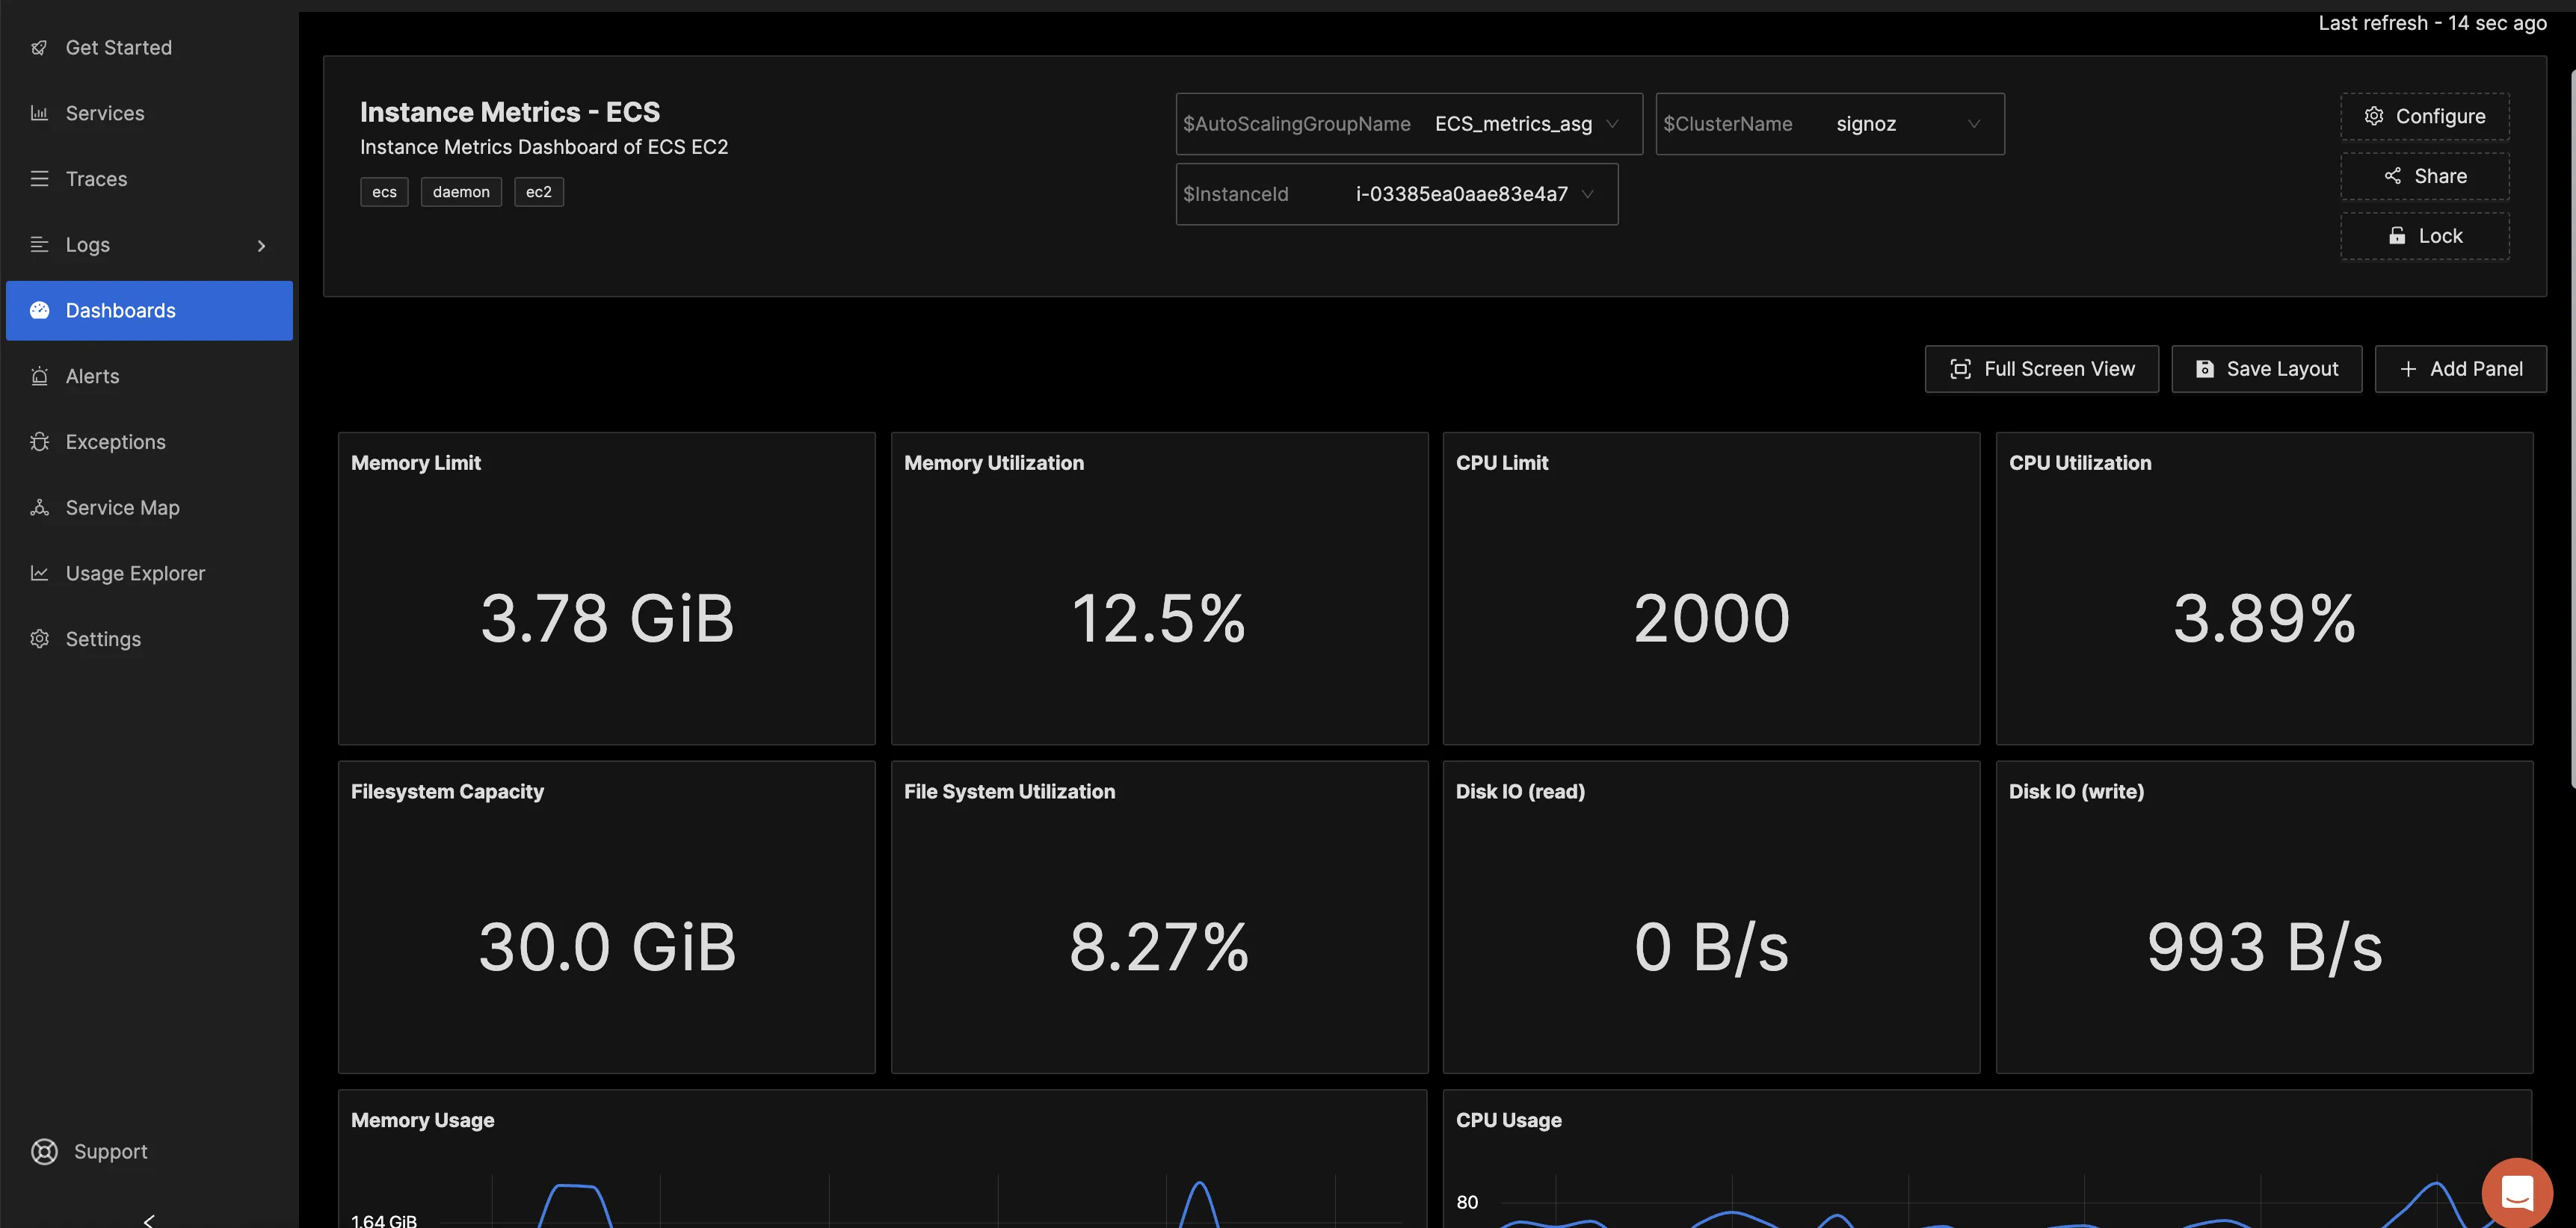Expand the Logs submenu chevron
Image resolution: width=2576 pixels, height=1228 pixels.
click(x=261, y=246)
